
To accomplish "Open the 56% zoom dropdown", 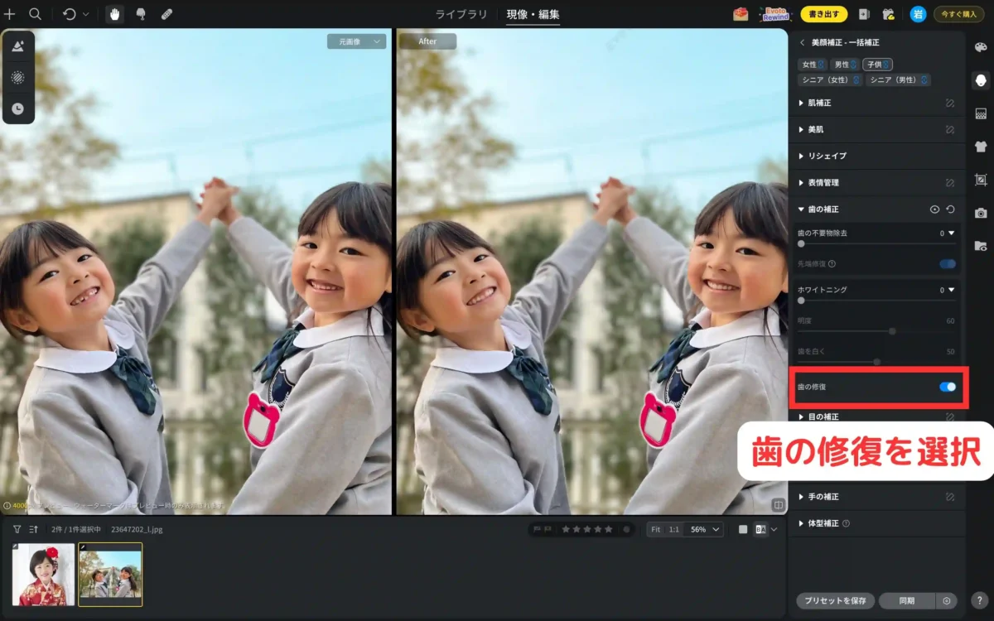I will (705, 529).
